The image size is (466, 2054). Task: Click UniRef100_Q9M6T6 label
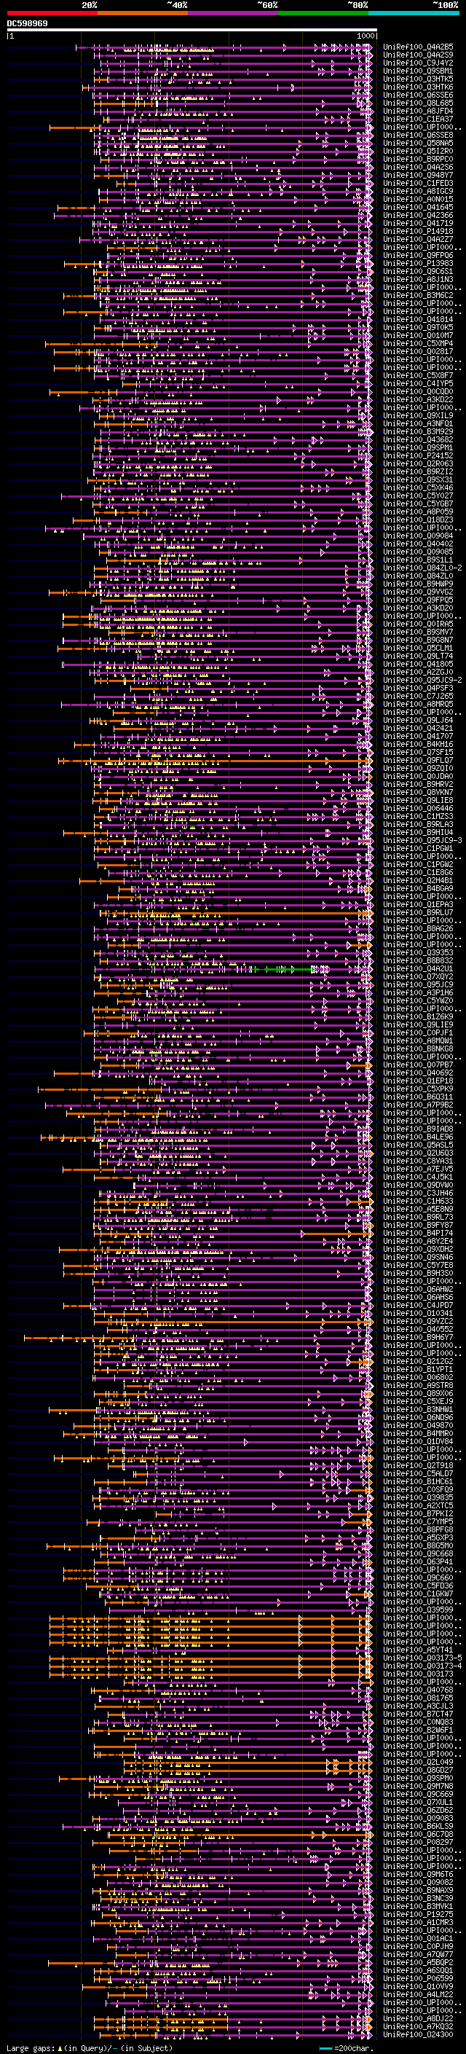(x=418, y=1874)
